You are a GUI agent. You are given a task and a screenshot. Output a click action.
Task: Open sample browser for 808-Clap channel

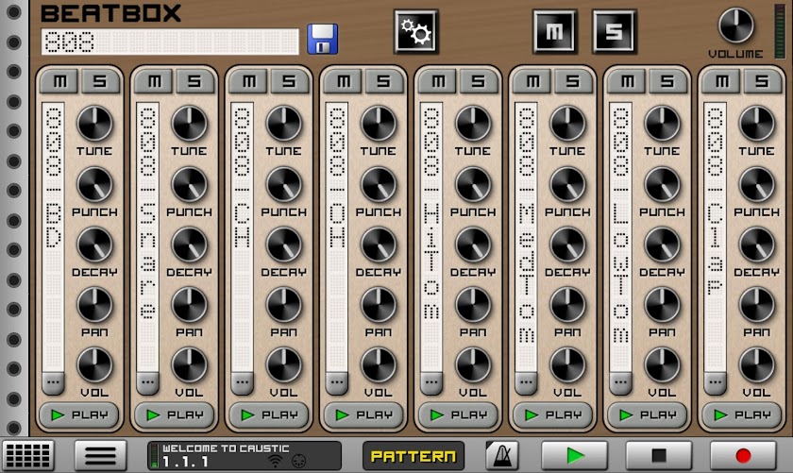(716, 383)
